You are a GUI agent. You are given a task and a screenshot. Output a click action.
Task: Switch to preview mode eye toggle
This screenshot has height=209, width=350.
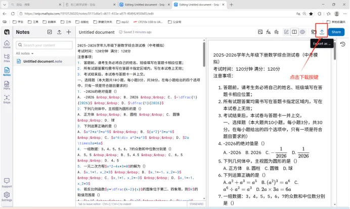(x=302, y=32)
